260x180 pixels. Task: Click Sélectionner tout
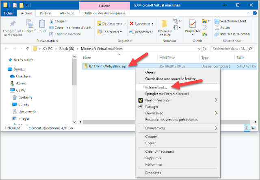(230, 21)
